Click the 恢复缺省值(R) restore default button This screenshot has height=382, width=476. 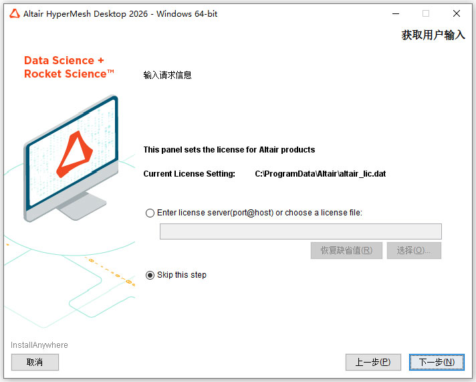tap(346, 250)
